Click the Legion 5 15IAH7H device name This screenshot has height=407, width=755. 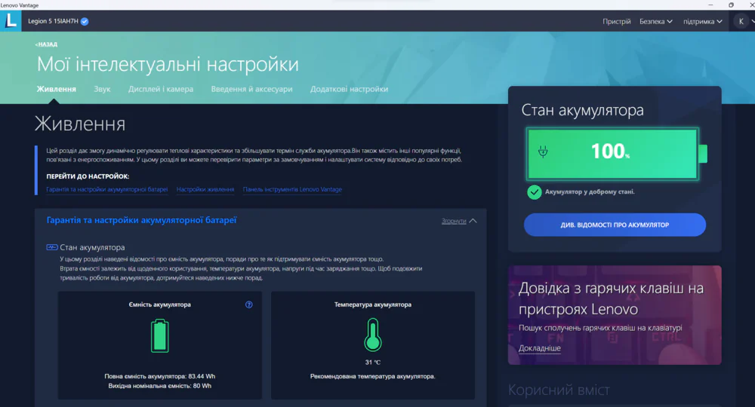(53, 21)
